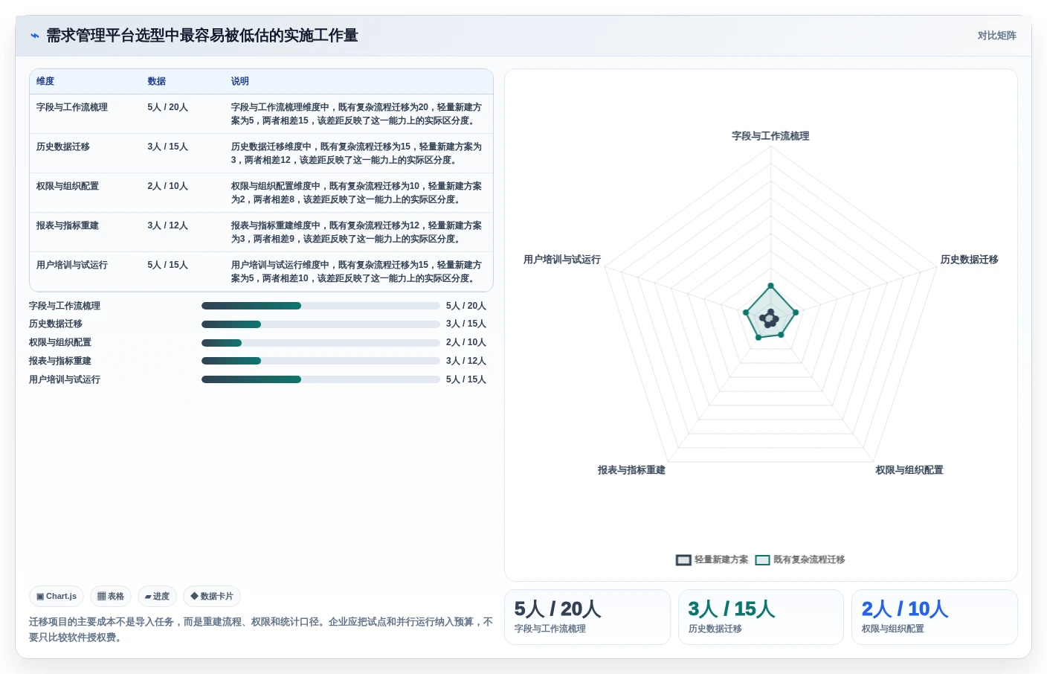
Task: Click the 用户培训与试运行 progress bar
Action: point(320,379)
